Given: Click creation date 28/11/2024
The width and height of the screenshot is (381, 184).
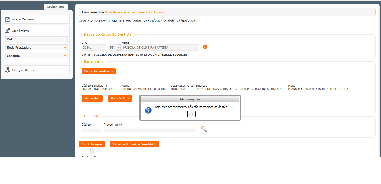Looking at the screenshot, I should click(x=153, y=21).
